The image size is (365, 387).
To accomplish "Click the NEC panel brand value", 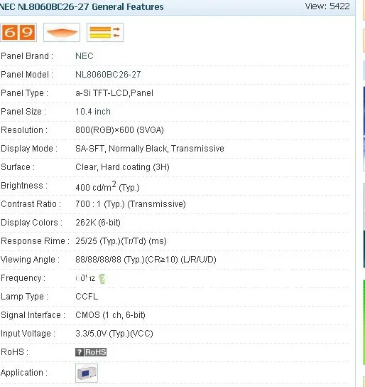I will (85, 56).
